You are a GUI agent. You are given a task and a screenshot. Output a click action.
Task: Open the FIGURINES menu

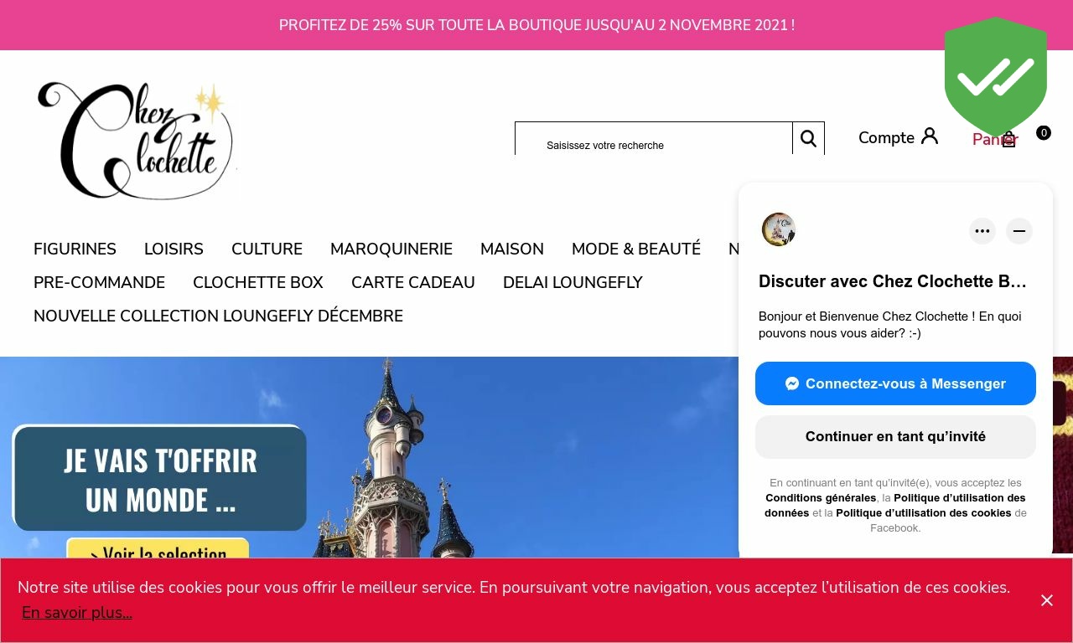pos(75,249)
